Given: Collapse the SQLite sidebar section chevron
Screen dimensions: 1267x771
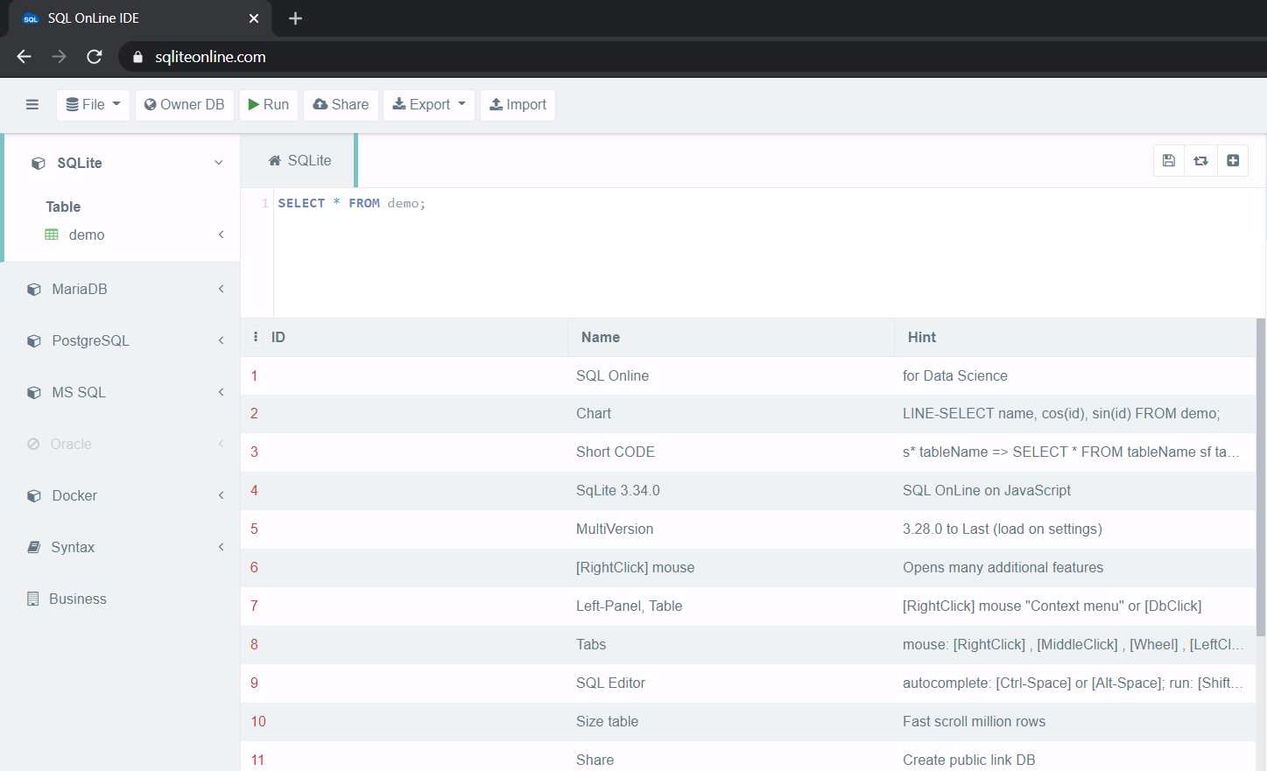Looking at the screenshot, I should click(x=219, y=163).
